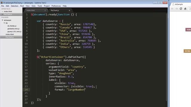
Task: Click the innerRadius value 0.3
Action: 70,77
